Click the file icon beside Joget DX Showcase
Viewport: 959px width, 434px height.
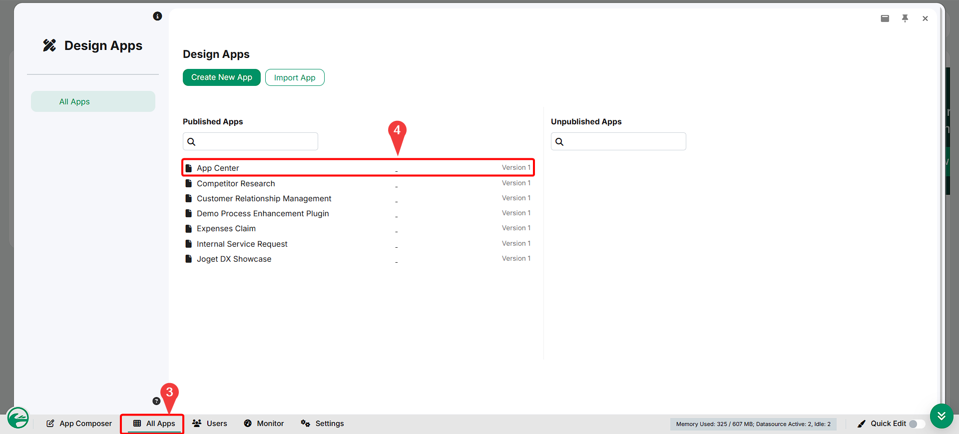point(189,259)
